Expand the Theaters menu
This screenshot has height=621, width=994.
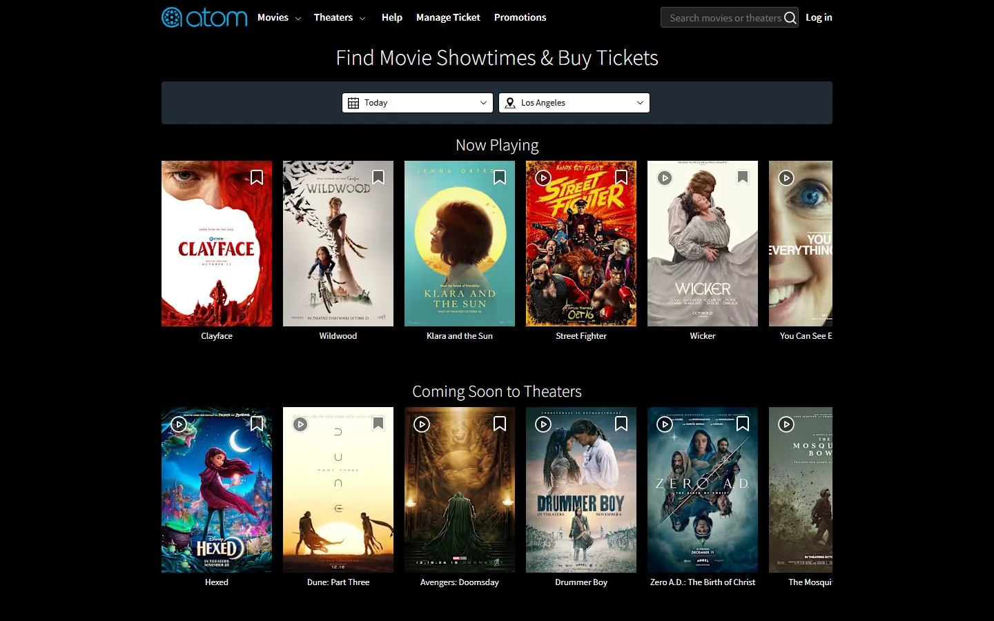340,17
